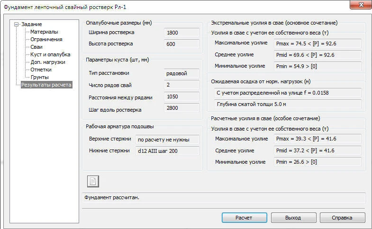
Task: Open the Грунты tree item
Action: tap(39, 77)
